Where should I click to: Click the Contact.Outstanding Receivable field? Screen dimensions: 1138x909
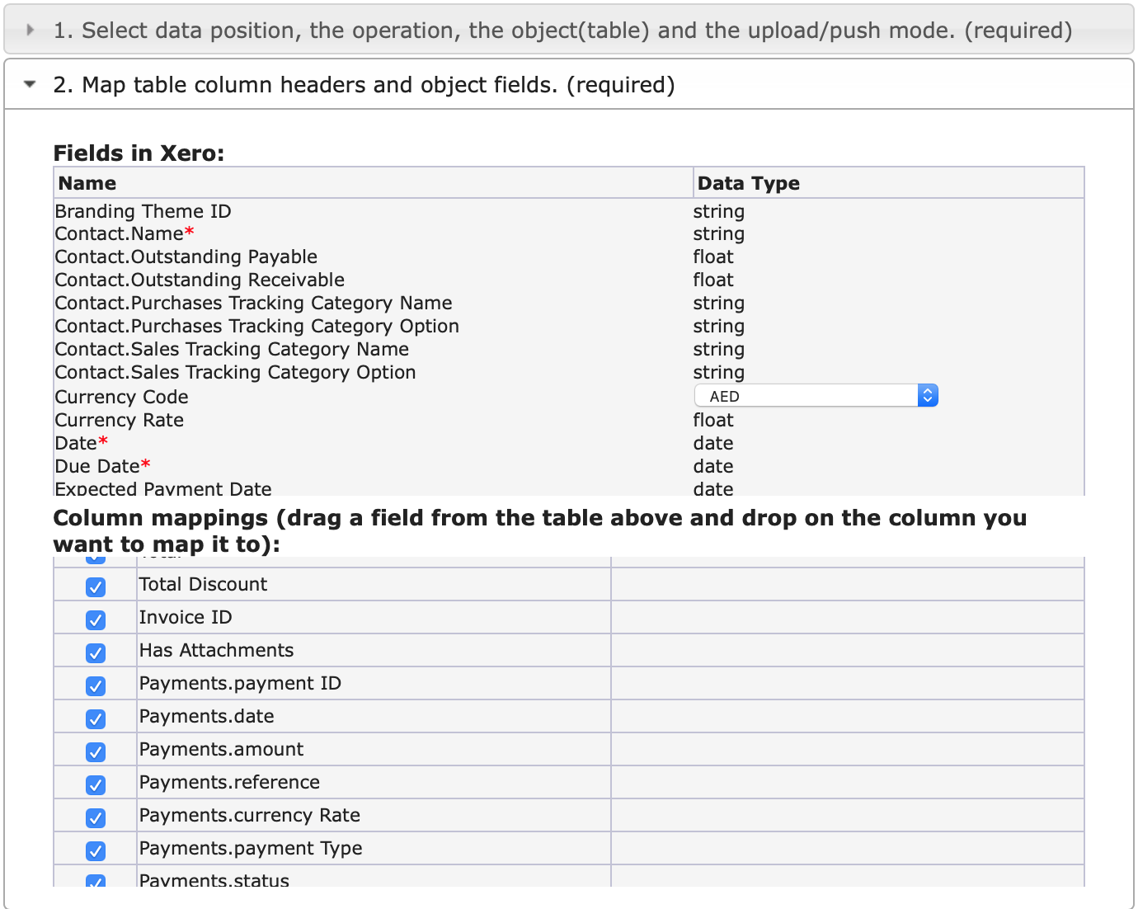(x=200, y=280)
